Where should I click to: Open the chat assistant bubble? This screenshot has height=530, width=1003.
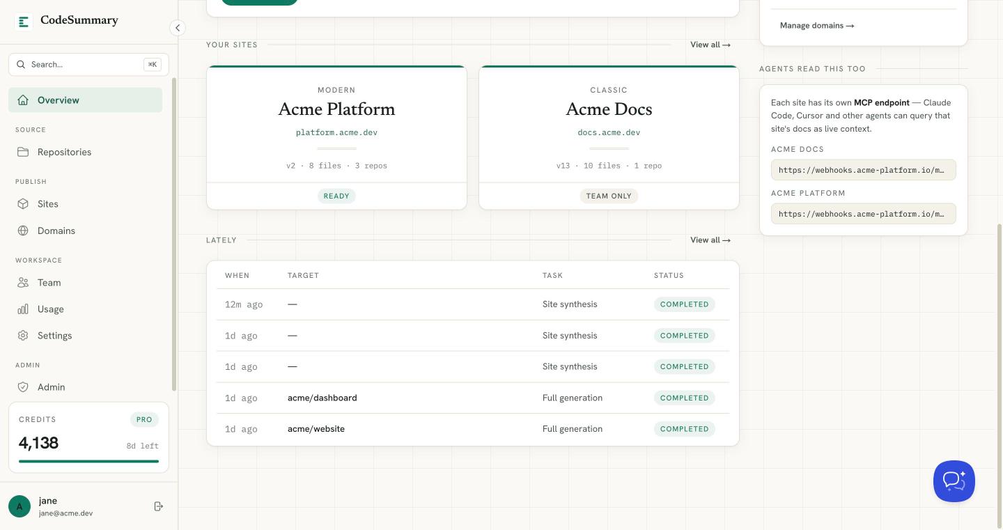tap(954, 481)
